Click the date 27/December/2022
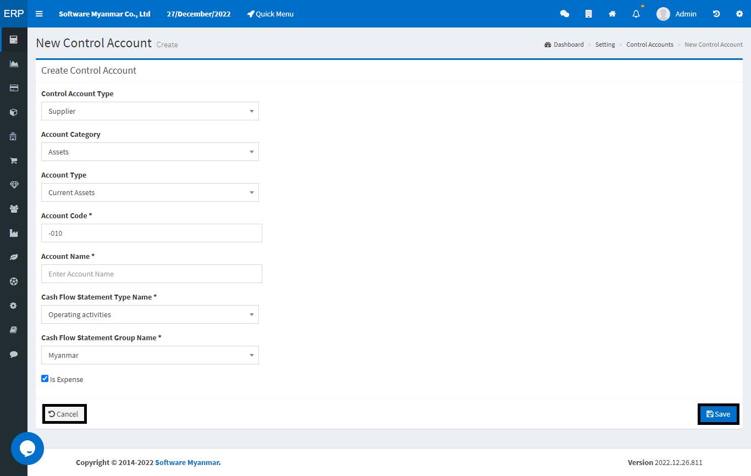 tap(198, 14)
